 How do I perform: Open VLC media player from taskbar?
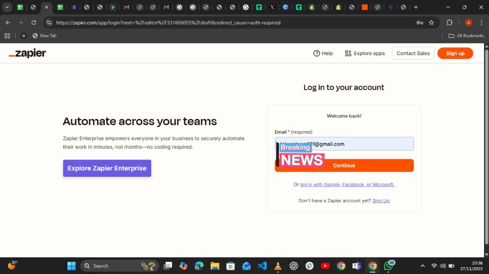coord(278,266)
